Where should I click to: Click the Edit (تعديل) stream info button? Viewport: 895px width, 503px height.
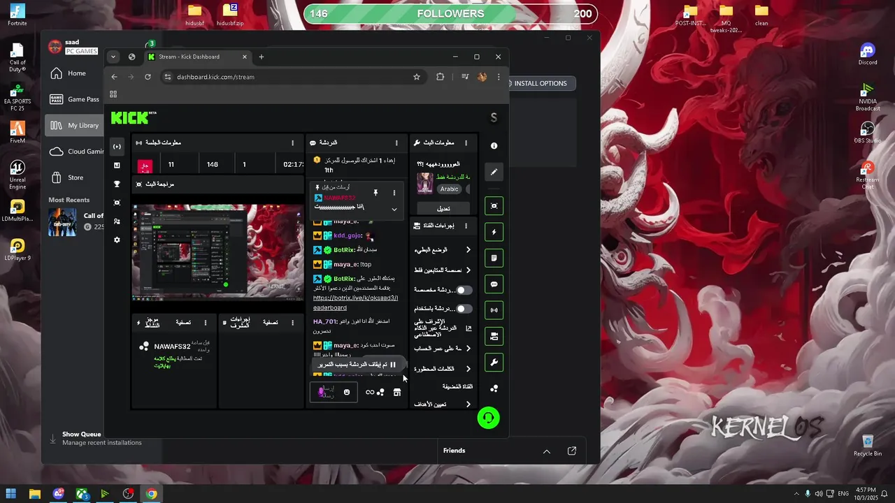[443, 208]
